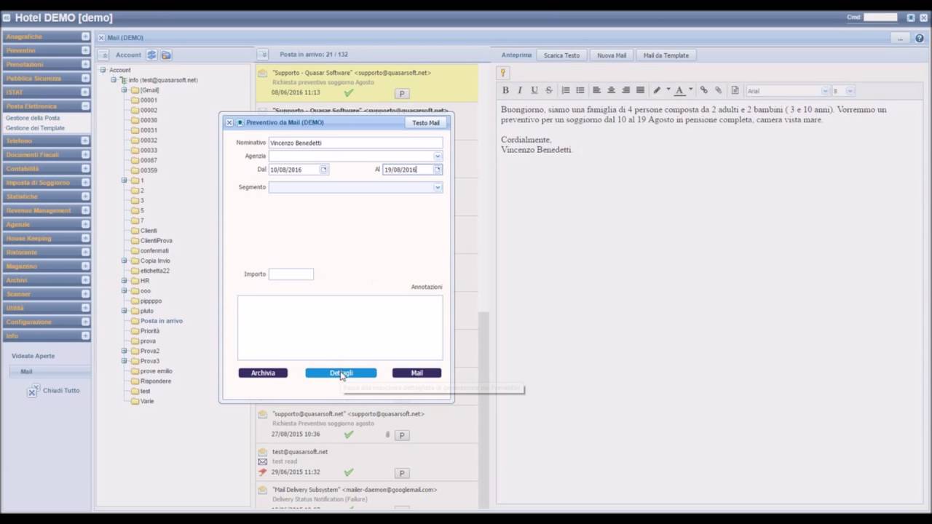Click the Importo input field
The image size is (932, 524).
(x=291, y=274)
